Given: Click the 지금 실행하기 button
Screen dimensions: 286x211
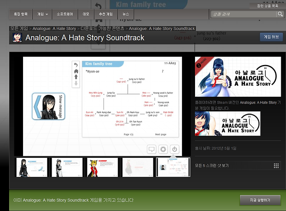Looking at the screenshot, I should [x=260, y=200].
